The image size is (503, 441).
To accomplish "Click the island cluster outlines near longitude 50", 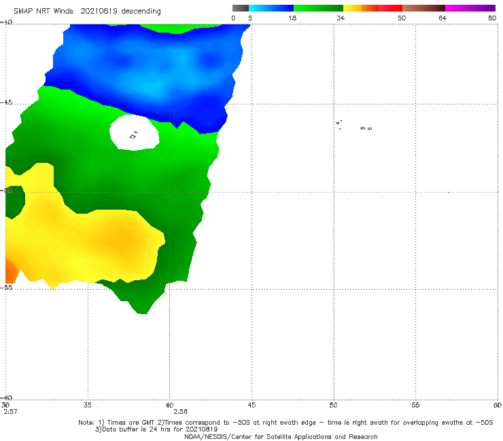I will pos(339,125).
